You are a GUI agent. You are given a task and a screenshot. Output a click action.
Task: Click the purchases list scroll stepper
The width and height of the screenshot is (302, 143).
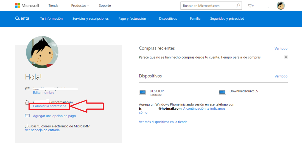286,57
